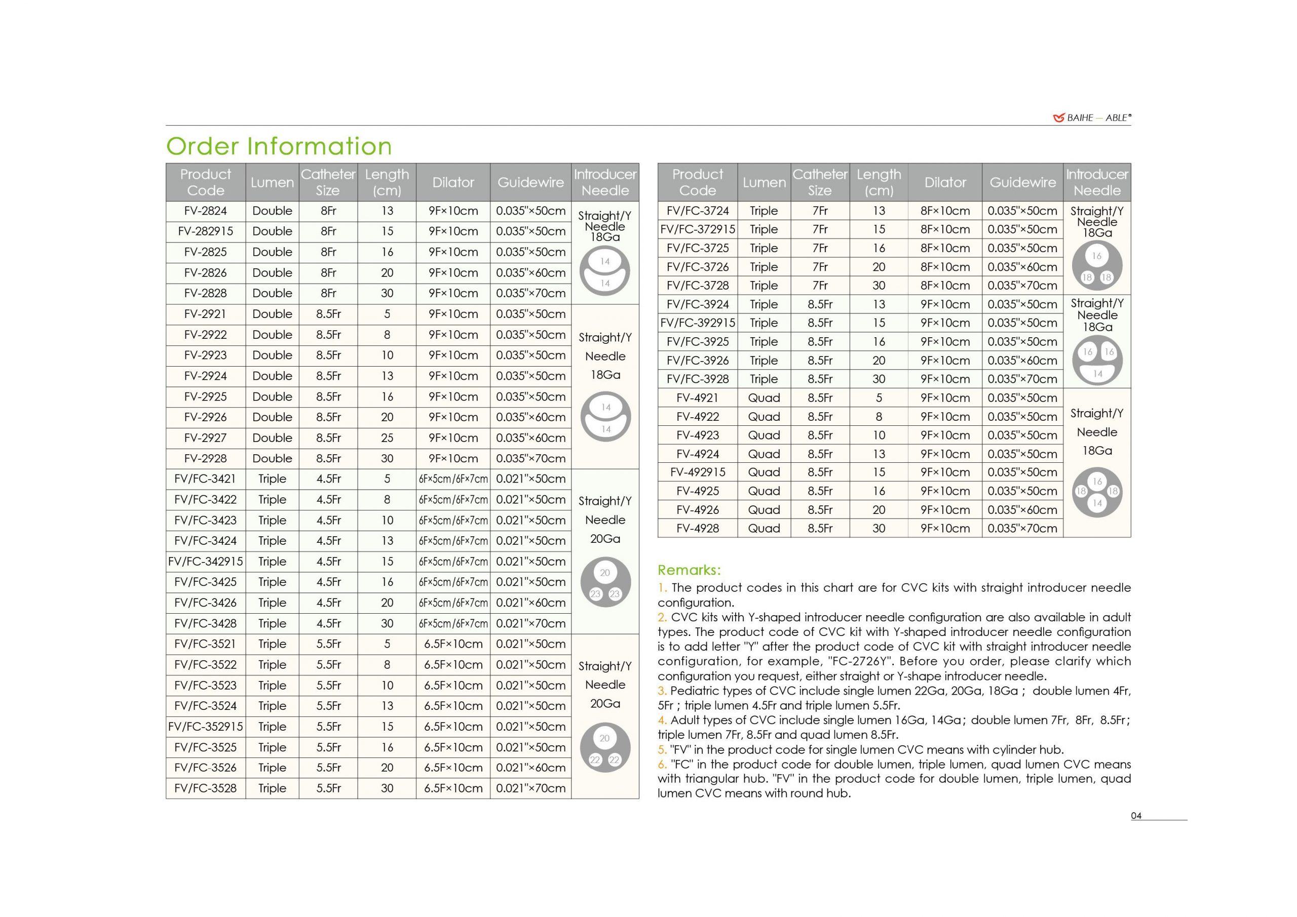Click the 'Straight/Y Needle 20Ga' label beside the FV/FC-3423 row
Screen dimensions: 1297x917
point(605,520)
